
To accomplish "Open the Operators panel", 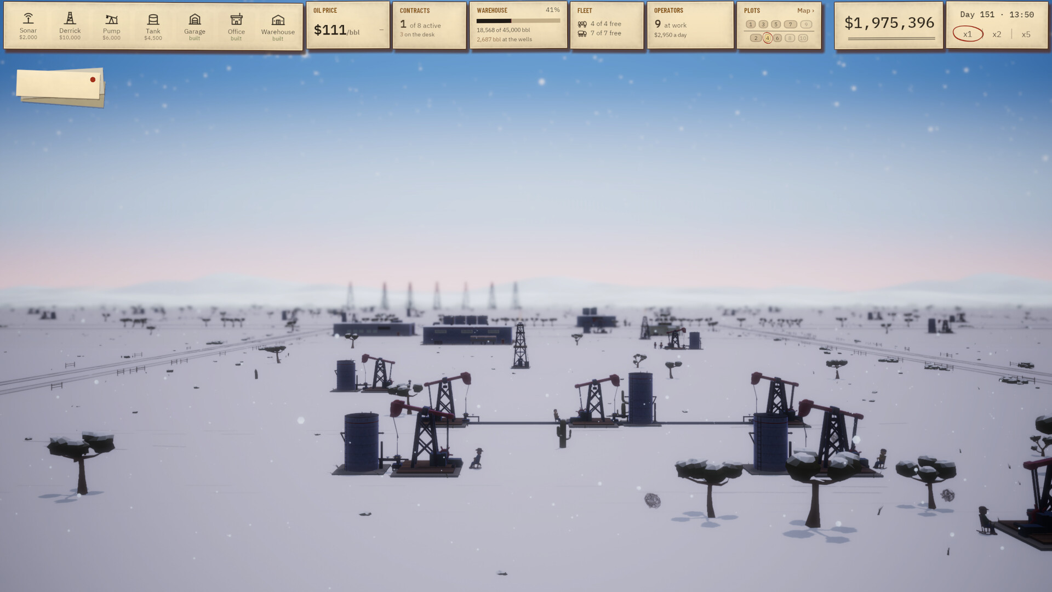I will (x=690, y=25).
